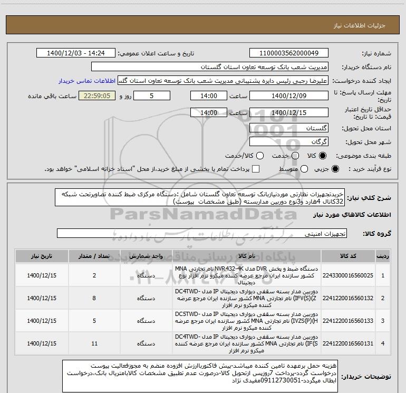Click the NVR432-4K DVR product name cell
This screenshot has width=406, height=393.
coord(247,275)
